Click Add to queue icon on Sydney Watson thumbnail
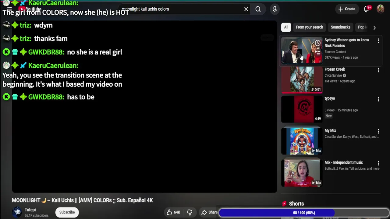The height and width of the screenshot is (219, 390). [x=317, y=53]
